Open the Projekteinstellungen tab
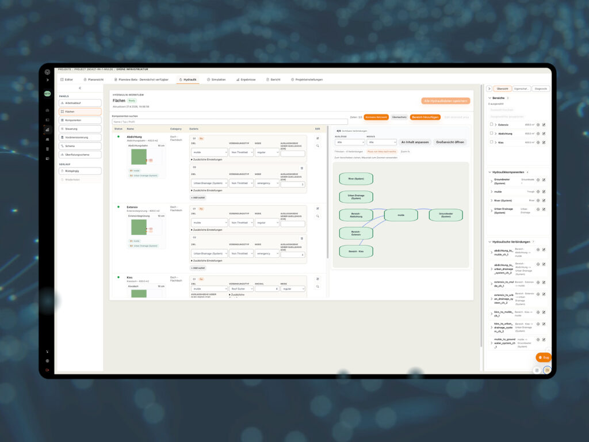Screen dimensions: 589x442 (307, 79)
